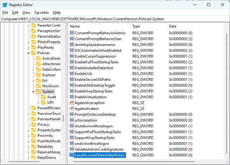Screen dimensions: 230x165
Task: Open the View menu
Action: (x=26, y=13)
